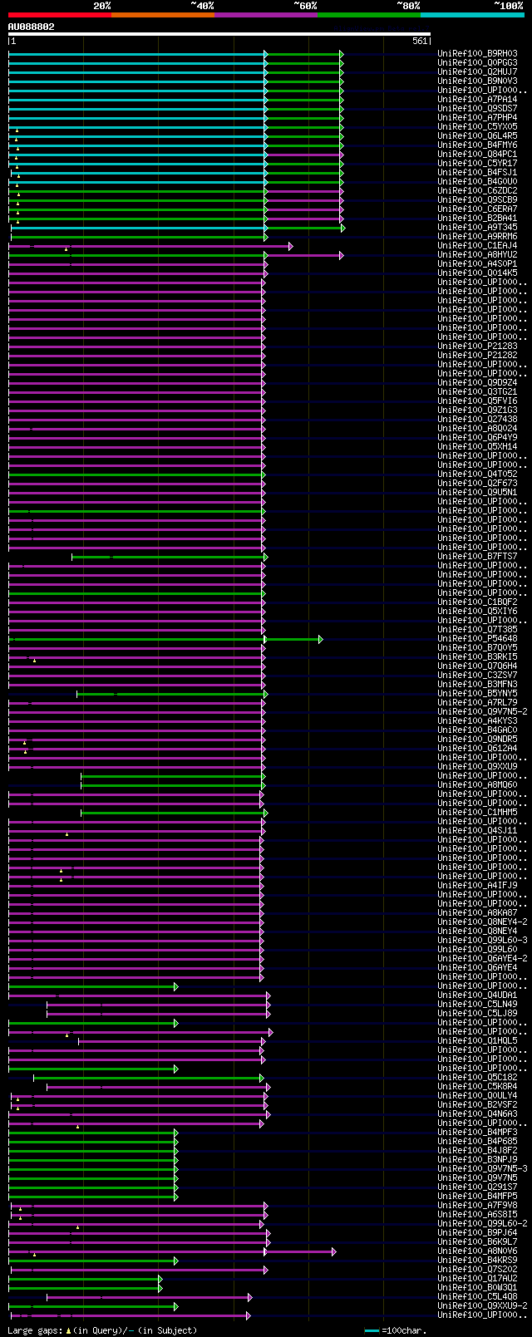Viewport: 532px width, 1337px height.
Task: Select the UniRef100_Q2F673 label
Action: coord(478,483)
